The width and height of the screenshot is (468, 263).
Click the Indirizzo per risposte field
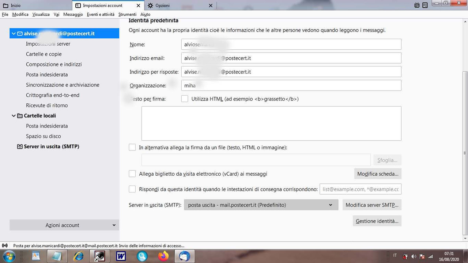click(291, 72)
